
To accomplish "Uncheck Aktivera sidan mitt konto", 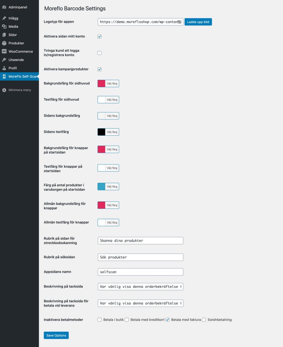I will [100, 37].
